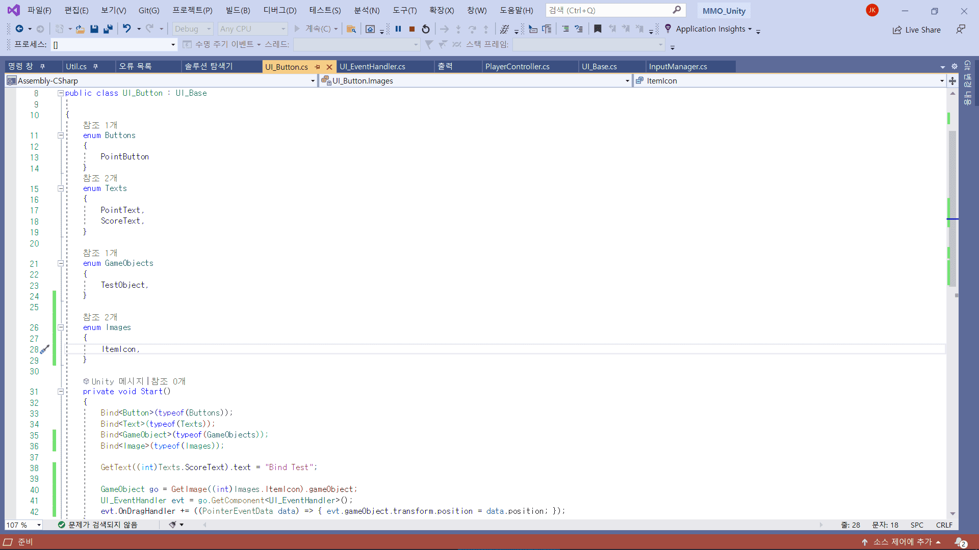Toggle pin on the Util.cs tab

point(95,67)
